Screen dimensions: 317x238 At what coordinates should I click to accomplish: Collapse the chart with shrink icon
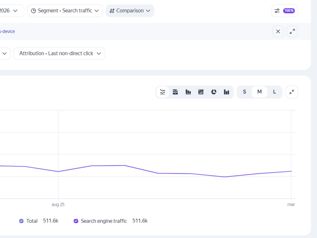click(292, 92)
